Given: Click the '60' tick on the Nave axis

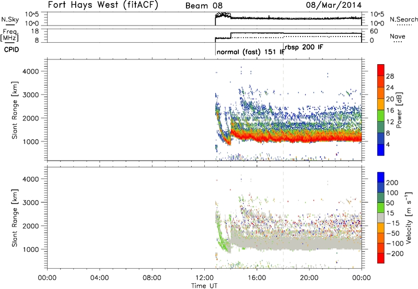Looking at the screenshot, I should [x=374, y=31].
